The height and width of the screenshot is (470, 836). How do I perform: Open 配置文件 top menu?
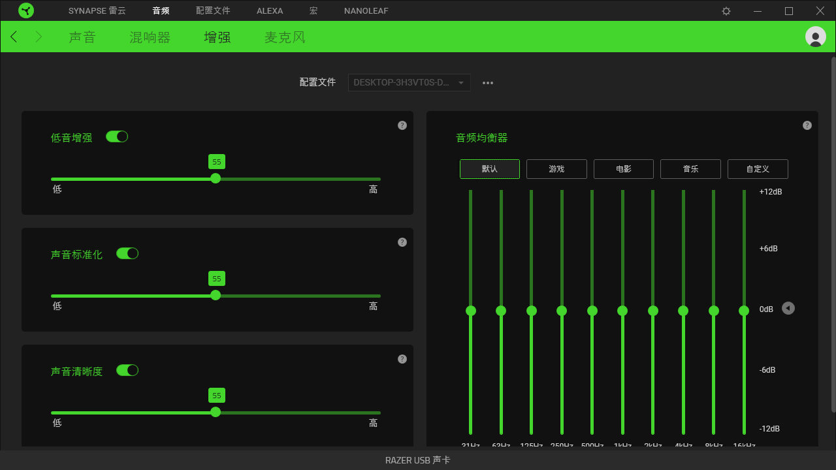(x=213, y=11)
